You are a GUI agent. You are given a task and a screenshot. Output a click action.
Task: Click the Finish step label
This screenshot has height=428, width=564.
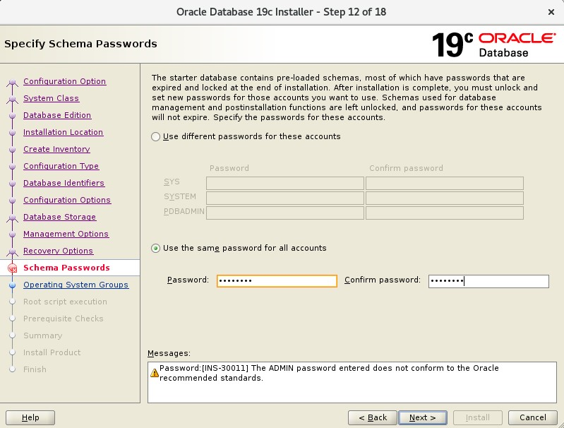pos(35,369)
